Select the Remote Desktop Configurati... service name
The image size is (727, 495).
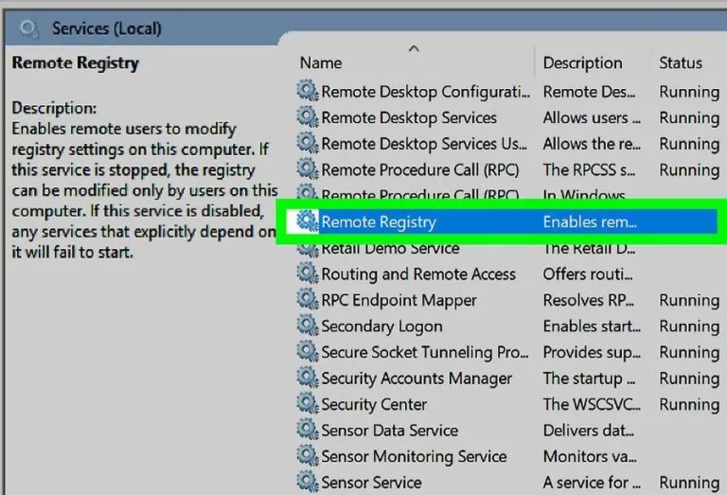click(x=425, y=92)
